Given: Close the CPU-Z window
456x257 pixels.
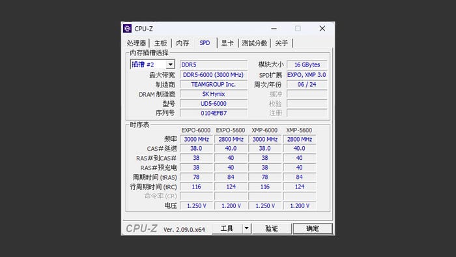Looking at the screenshot, I should (322, 29).
